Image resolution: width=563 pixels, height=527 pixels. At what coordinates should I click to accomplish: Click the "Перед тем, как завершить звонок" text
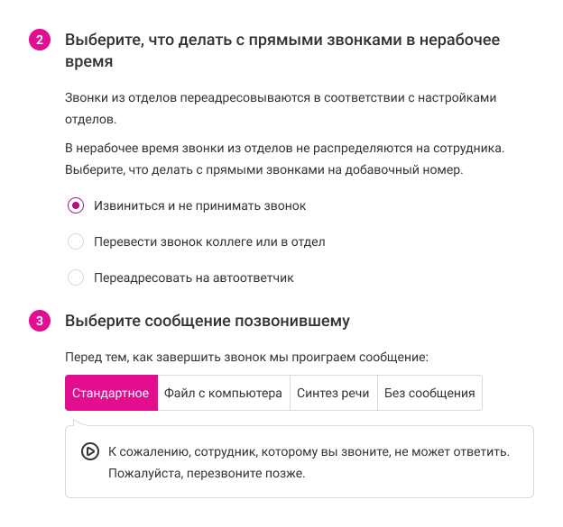pyautogui.click(x=246, y=358)
